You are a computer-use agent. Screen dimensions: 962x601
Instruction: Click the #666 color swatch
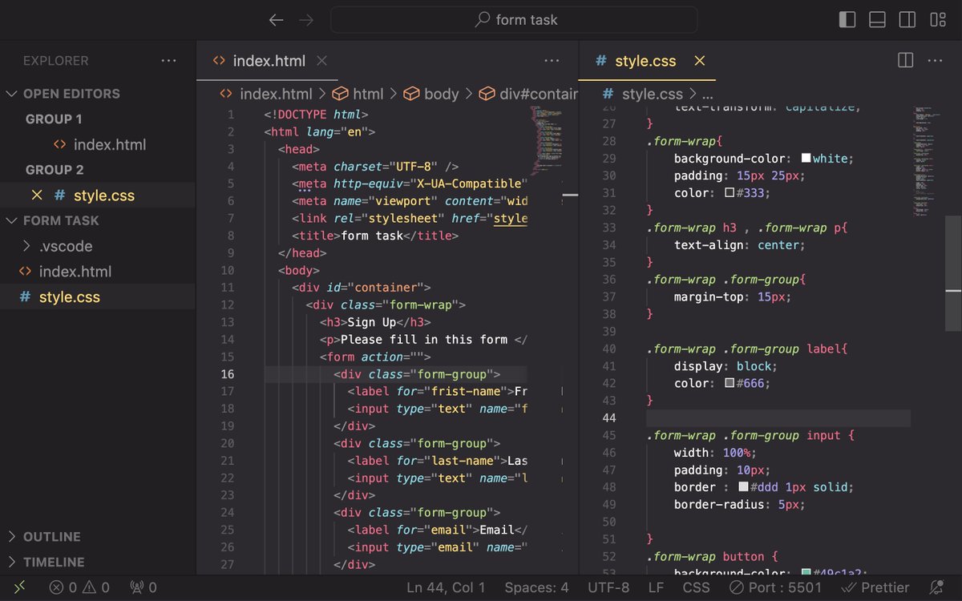coord(730,384)
